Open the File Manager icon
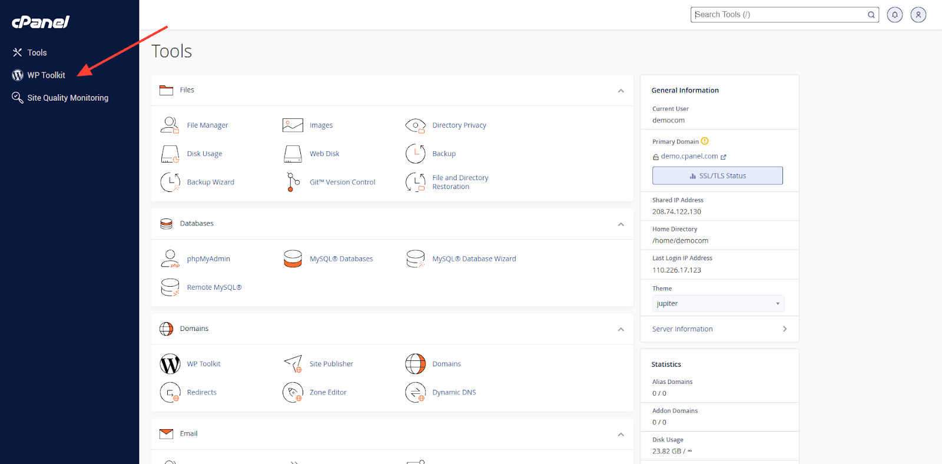The width and height of the screenshot is (942, 464). pos(170,125)
